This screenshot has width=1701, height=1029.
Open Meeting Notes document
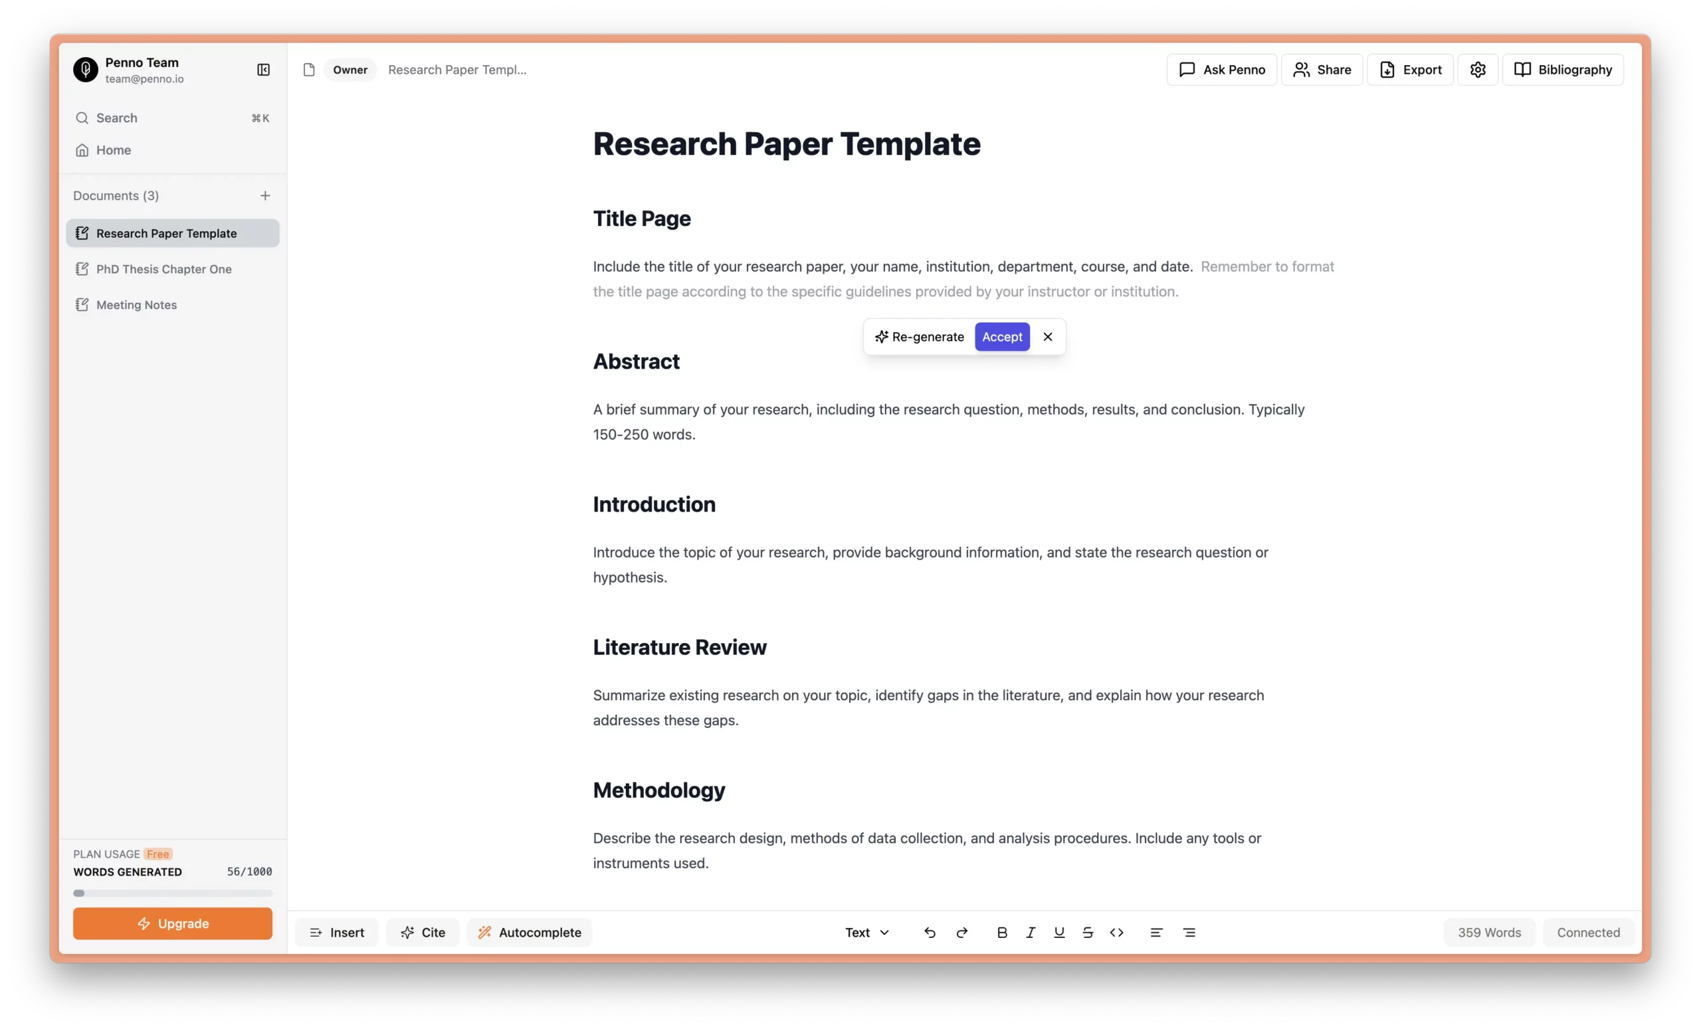pyautogui.click(x=172, y=305)
